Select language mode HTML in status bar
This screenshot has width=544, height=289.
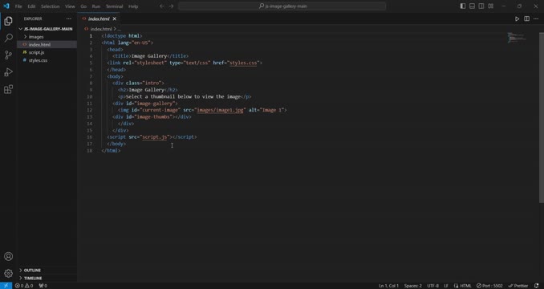(x=463, y=286)
